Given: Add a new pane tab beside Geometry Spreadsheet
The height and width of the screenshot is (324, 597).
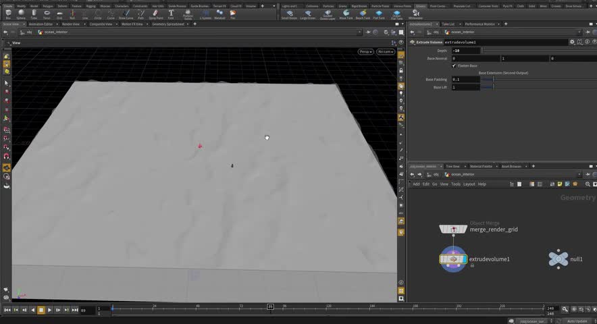Looking at the screenshot, I should tap(195, 24).
